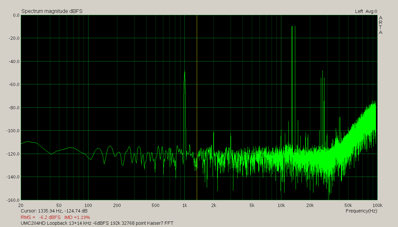Click the 'RMS = -6.2 dBFS' readout
The image size is (398, 227).
41,217
